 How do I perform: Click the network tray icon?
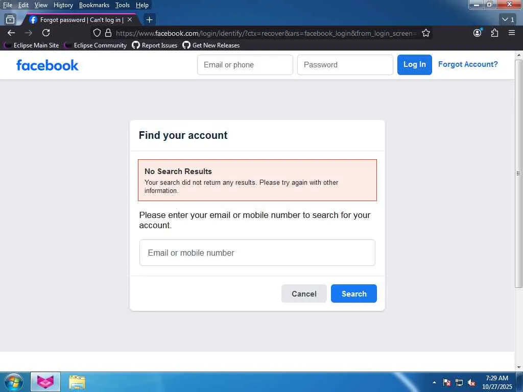(x=459, y=382)
